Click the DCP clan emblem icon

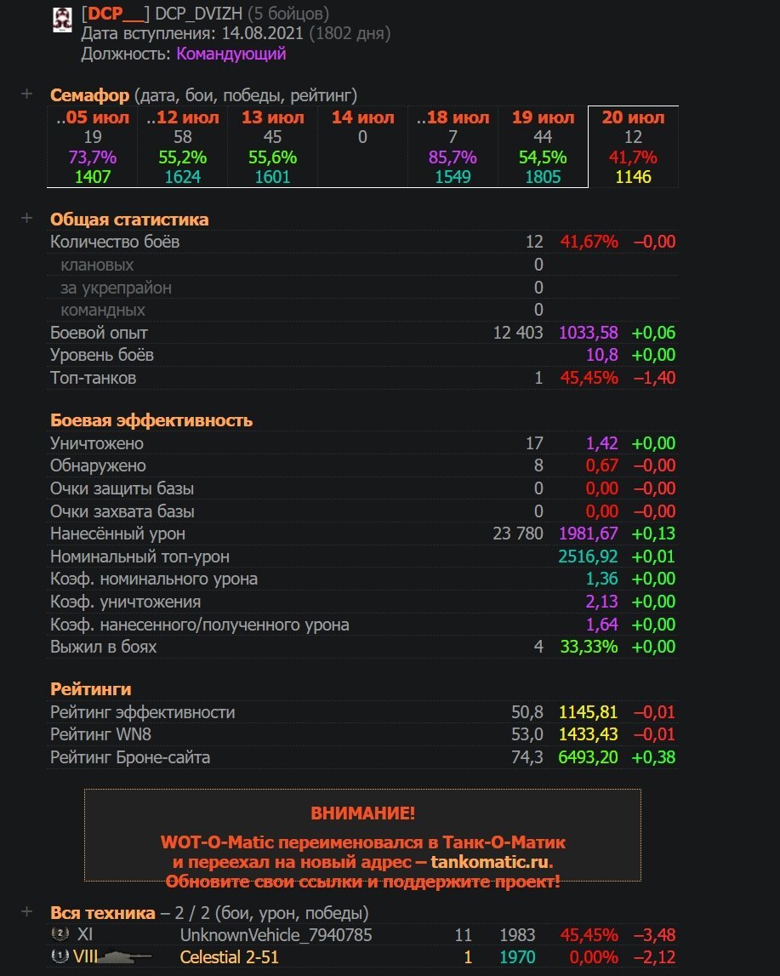62,20
